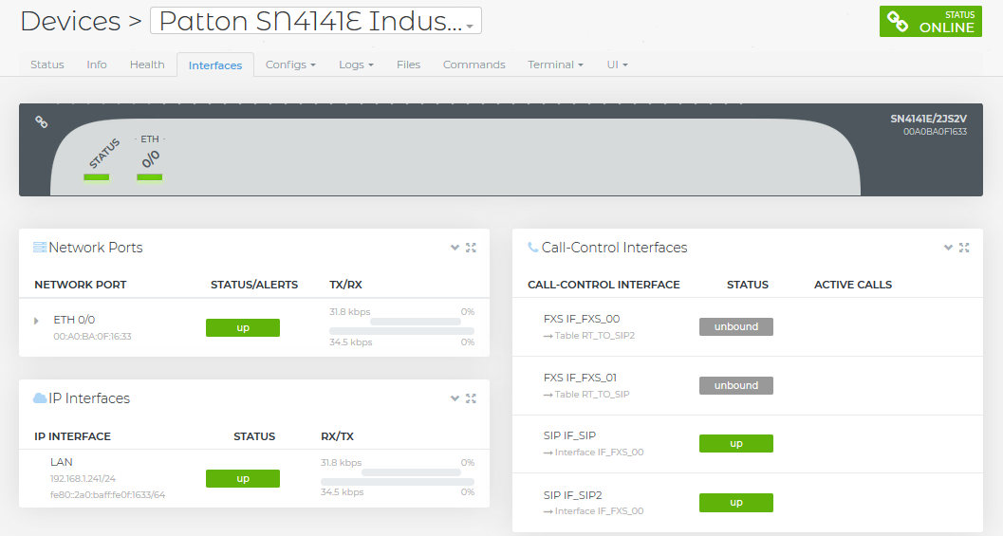
Task: Click the Table RT_TO_SIP2 route text
Action: tap(594, 335)
